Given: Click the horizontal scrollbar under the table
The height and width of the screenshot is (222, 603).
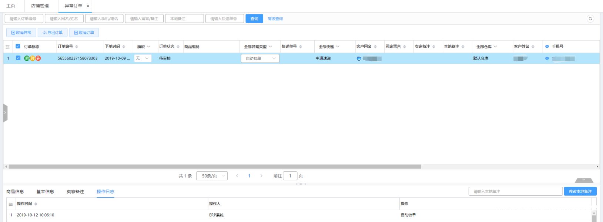Looking at the screenshot, I should [x=215, y=166].
